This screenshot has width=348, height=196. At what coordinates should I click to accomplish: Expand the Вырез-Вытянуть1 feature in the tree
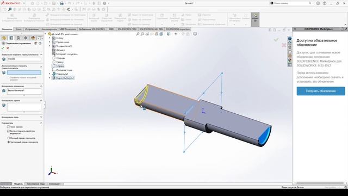coord(49,78)
